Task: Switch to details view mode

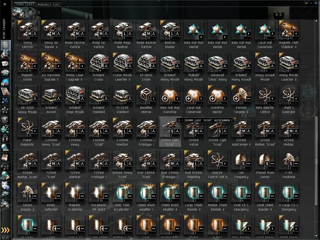Action: (35, 12)
